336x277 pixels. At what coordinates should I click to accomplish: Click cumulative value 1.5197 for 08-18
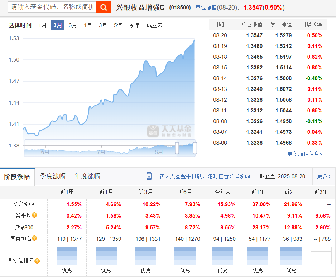point(283,57)
